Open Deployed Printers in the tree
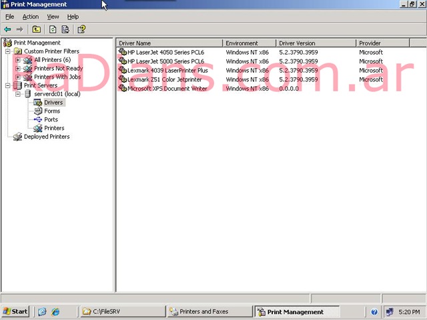The image size is (427, 320). click(x=46, y=137)
